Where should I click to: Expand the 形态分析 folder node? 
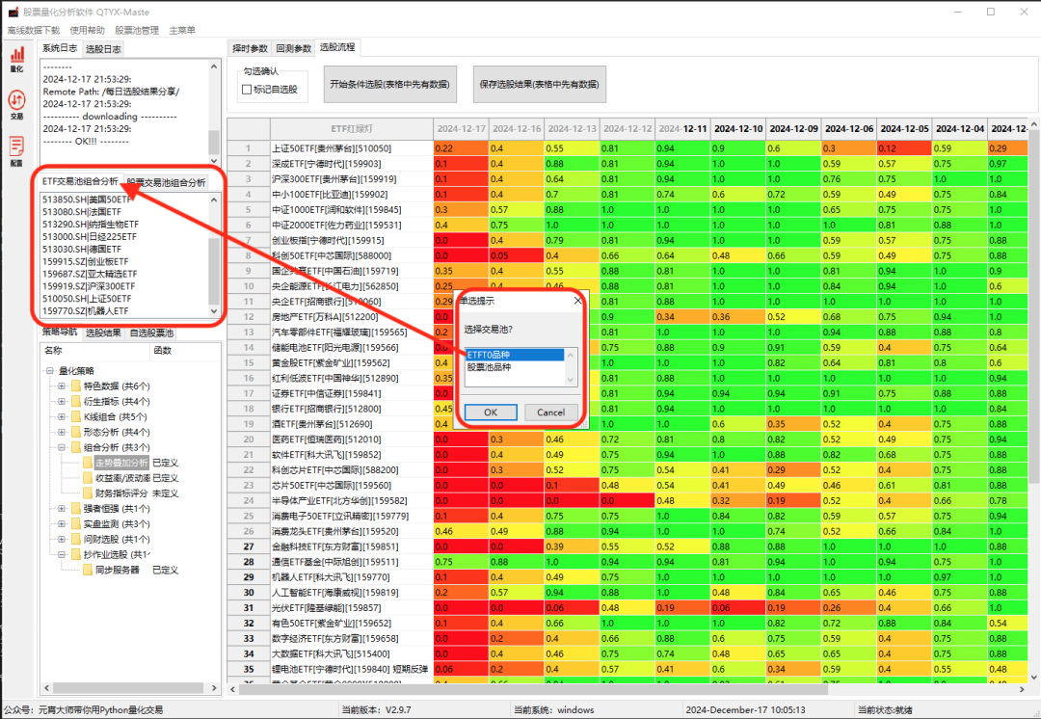pyautogui.click(x=62, y=432)
